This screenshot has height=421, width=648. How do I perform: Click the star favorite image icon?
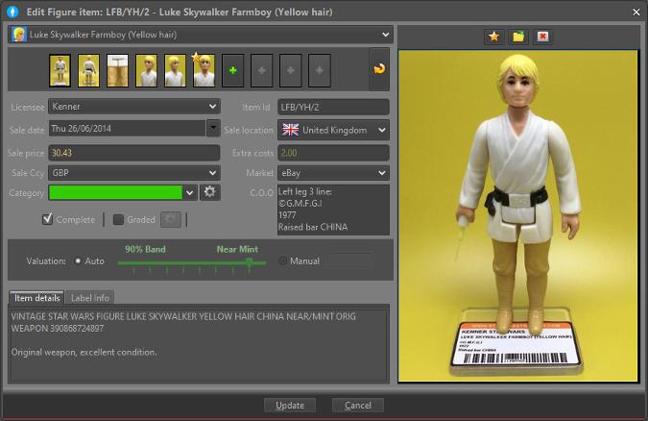point(493,37)
